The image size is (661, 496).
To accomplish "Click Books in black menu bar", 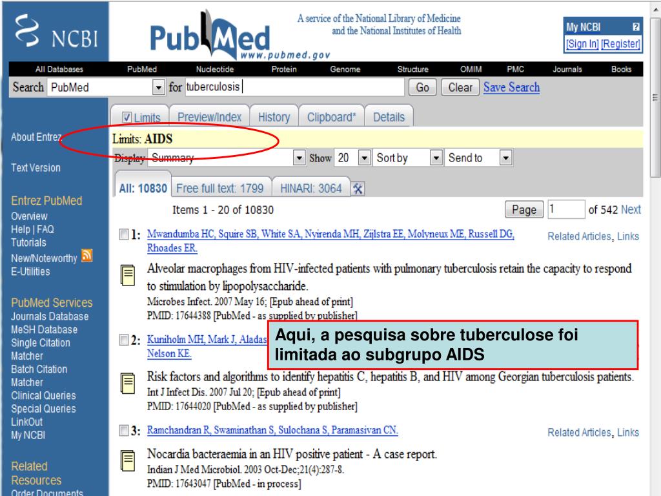I will pyautogui.click(x=622, y=69).
